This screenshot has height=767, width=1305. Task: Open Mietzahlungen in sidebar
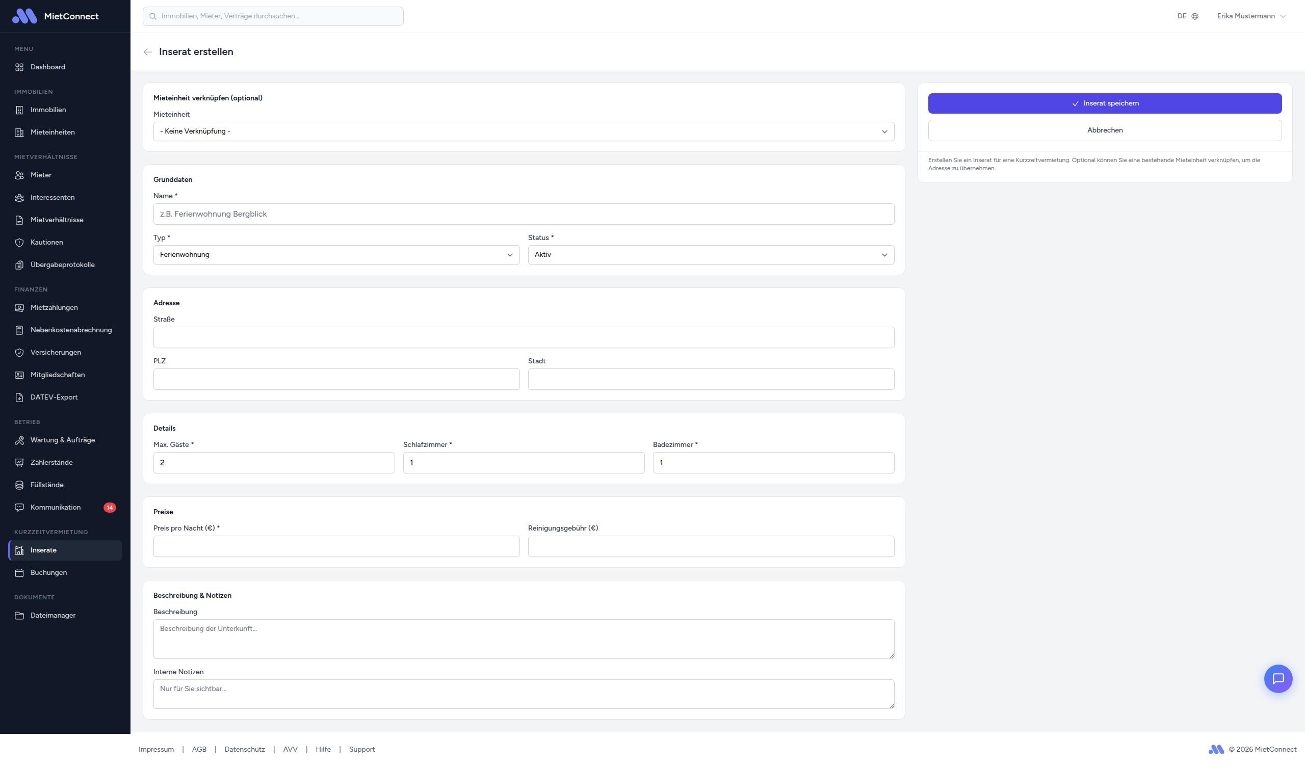pyautogui.click(x=54, y=308)
